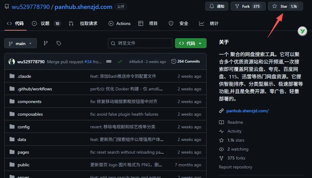View branches via the branch icon

tap(46, 43)
